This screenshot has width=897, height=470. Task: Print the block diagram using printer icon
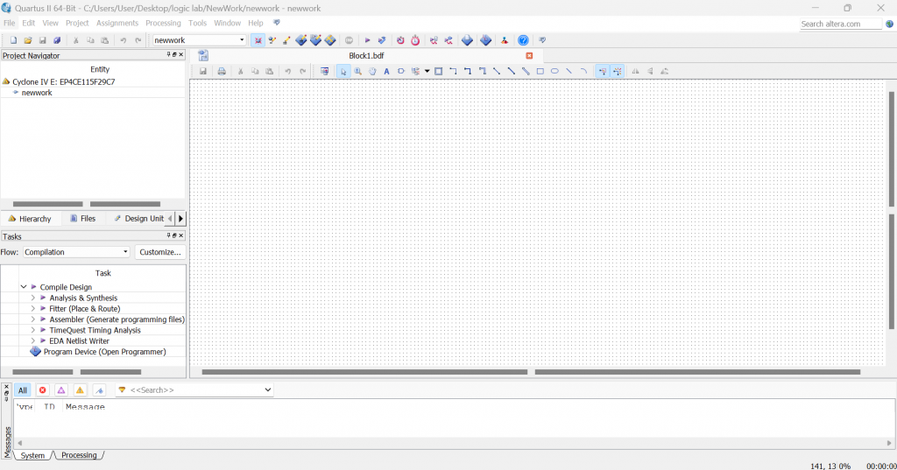point(222,72)
